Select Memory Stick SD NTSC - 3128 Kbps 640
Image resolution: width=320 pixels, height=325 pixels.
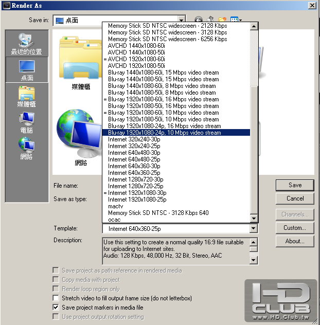[176, 213]
